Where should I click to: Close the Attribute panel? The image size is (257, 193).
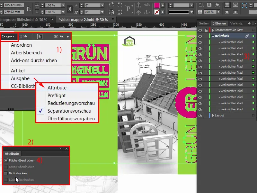pos(66,149)
